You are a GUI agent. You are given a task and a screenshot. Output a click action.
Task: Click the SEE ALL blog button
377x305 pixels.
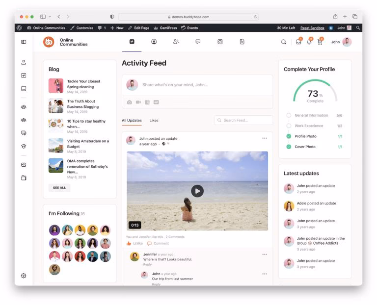click(x=59, y=188)
